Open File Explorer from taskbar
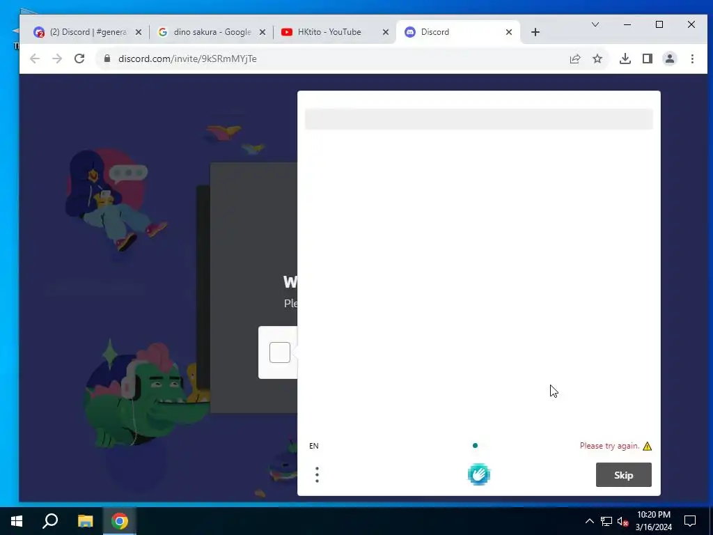Image resolution: width=713 pixels, height=535 pixels. (85, 521)
